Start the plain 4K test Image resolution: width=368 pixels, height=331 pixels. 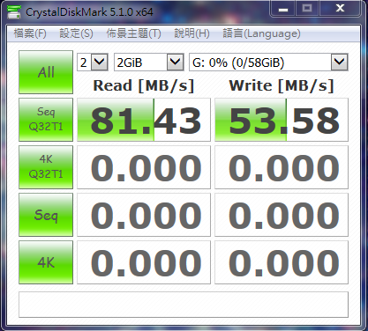46,262
